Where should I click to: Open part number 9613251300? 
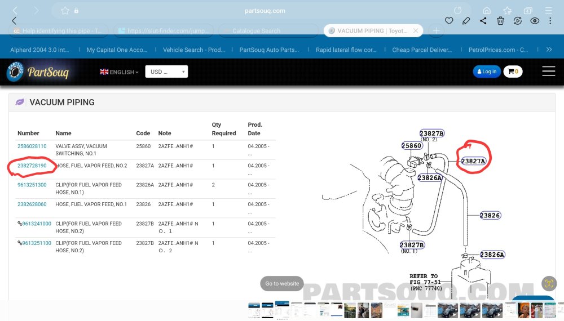32,185
